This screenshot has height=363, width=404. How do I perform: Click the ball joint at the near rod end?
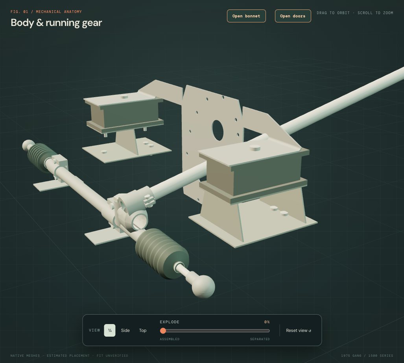pyautogui.click(x=203, y=286)
